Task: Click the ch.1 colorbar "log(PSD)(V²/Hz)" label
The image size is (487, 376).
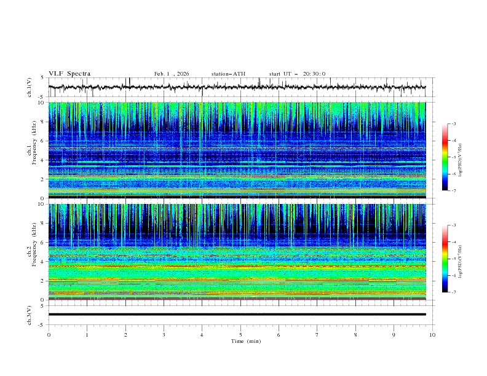Action: [460, 160]
